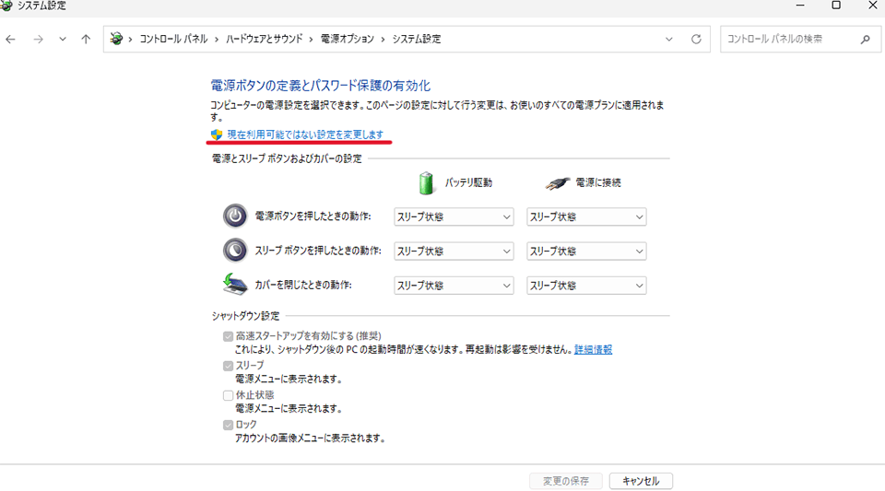Screen dimensions: 885x491
Task: Click the control panel icon in address bar
Action: (116, 39)
